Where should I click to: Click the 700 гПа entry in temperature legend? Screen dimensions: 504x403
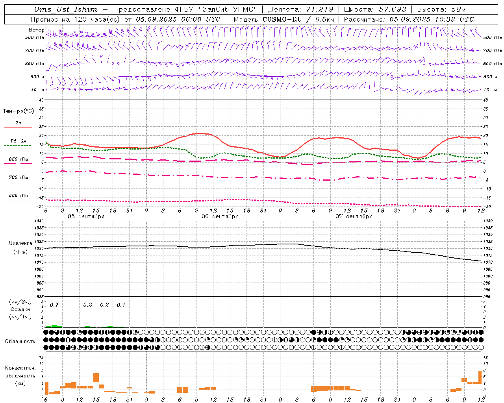pos(19,177)
